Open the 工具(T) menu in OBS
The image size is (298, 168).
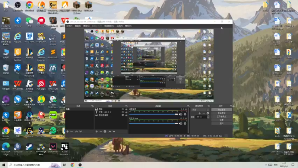tap(120, 26)
